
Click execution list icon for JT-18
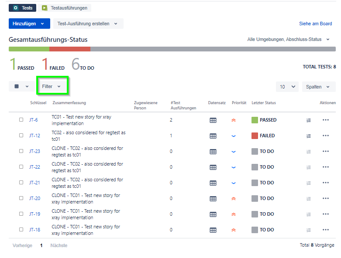click(x=308, y=230)
